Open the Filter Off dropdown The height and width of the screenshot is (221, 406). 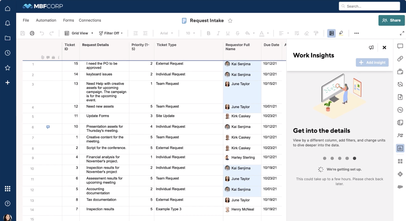[x=111, y=33]
